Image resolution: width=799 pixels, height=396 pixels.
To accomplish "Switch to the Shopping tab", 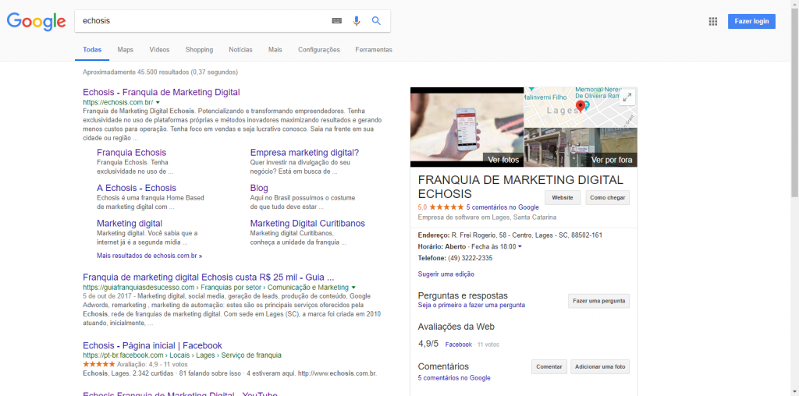I will pyautogui.click(x=199, y=50).
